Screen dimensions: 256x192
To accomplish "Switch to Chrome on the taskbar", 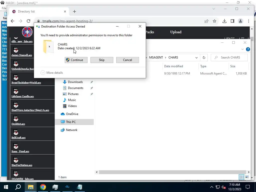I will pyautogui.click(x=43, y=187).
